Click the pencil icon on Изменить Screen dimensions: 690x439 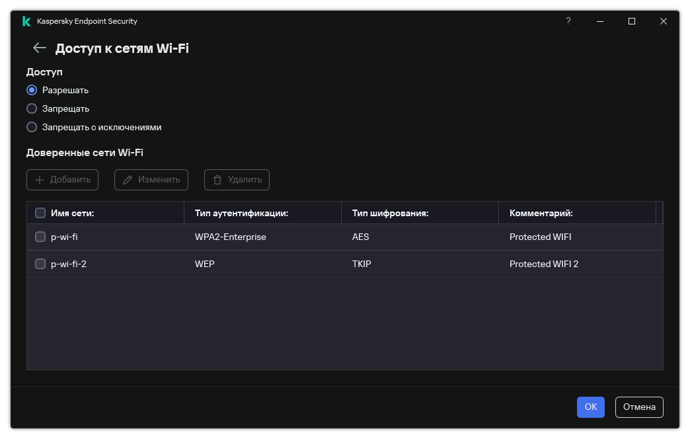tap(128, 180)
